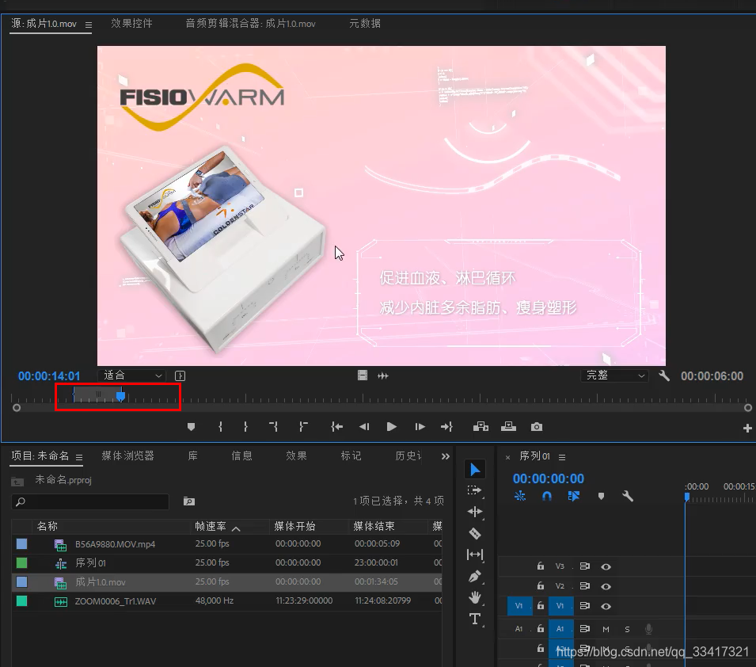Select the Hand tool

coord(475,597)
